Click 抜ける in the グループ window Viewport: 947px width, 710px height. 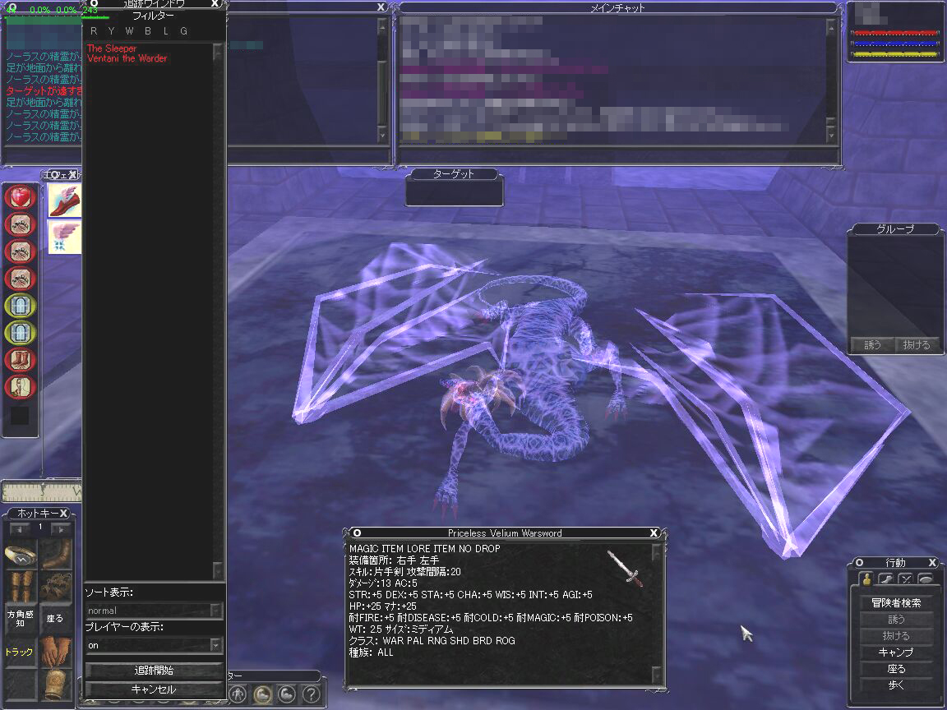point(917,345)
